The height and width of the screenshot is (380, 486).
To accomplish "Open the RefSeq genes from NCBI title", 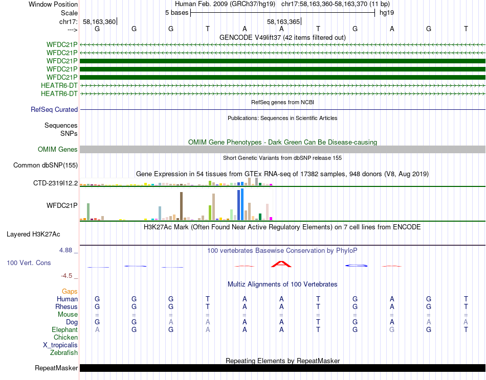I will (x=282, y=102).
